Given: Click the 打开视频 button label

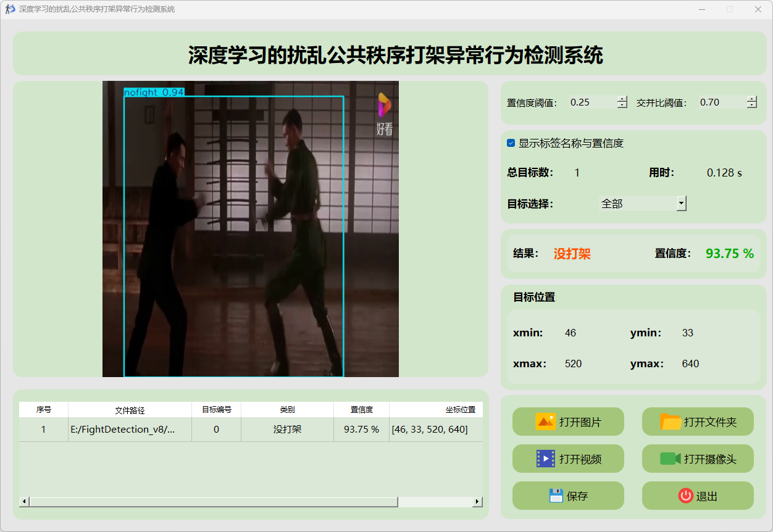Looking at the screenshot, I should [580, 459].
